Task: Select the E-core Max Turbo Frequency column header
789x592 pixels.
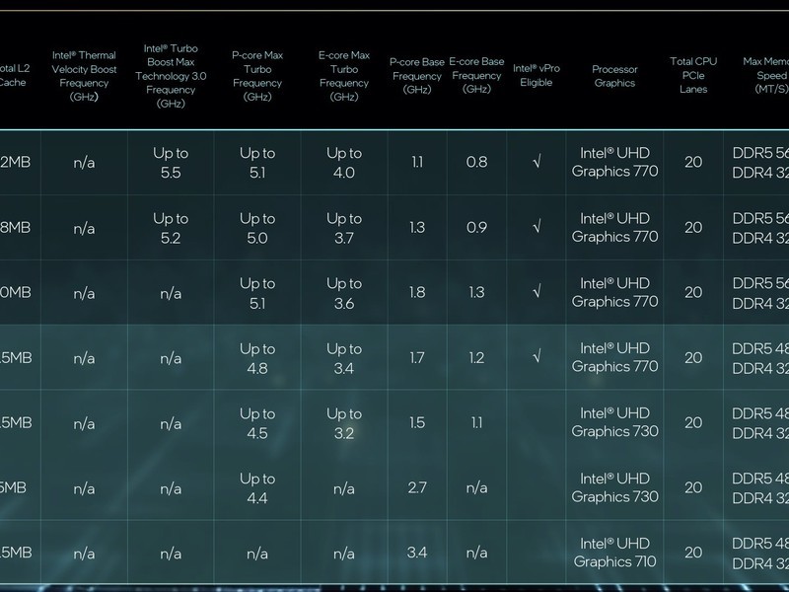Action: (344, 76)
